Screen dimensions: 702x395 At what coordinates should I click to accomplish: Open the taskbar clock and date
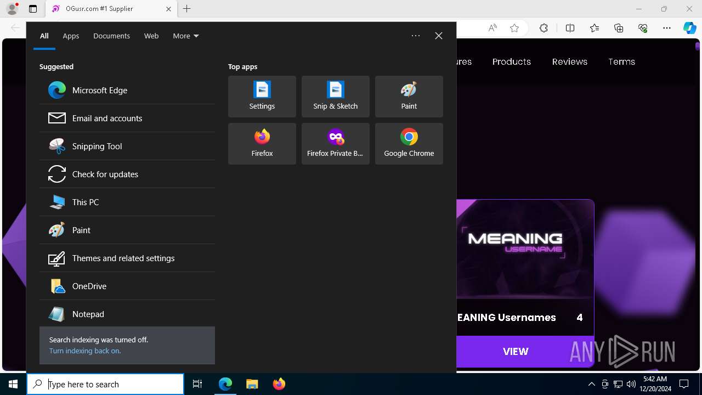655,384
